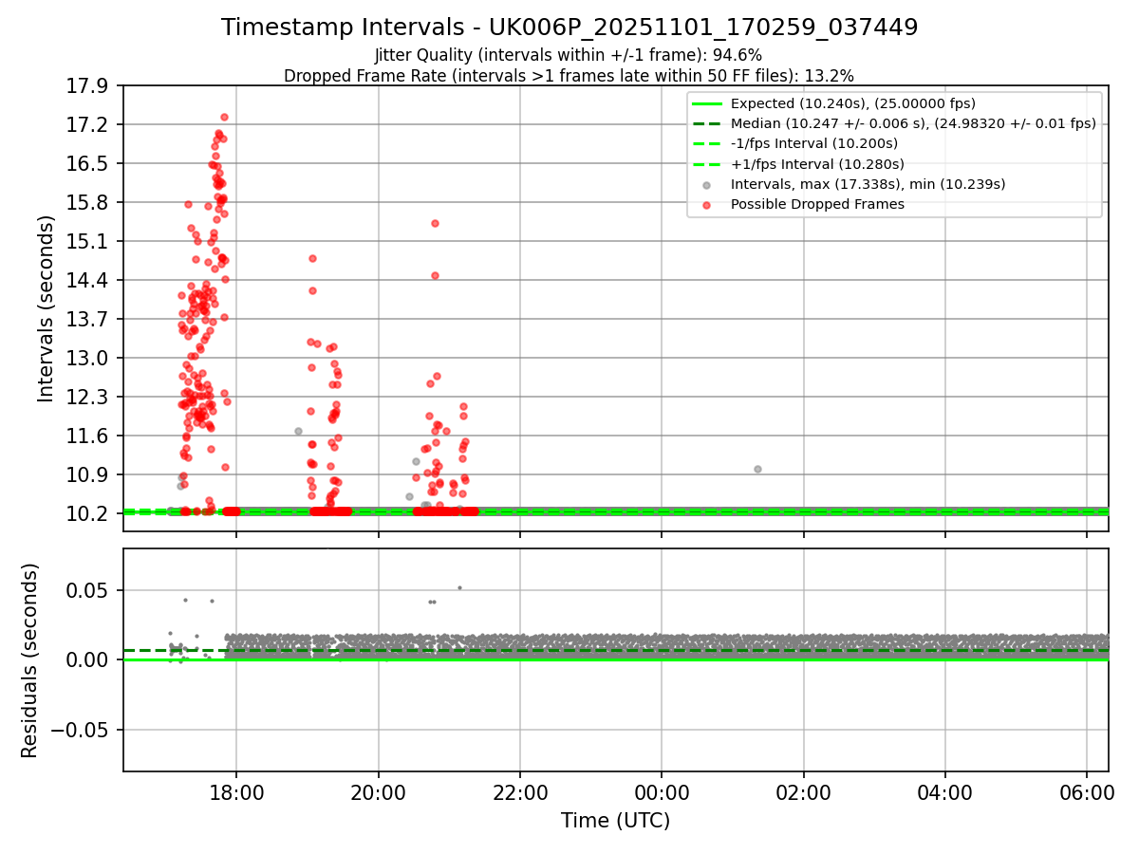This screenshot has width=1139, height=854.
Task: Select the Dropped Frame Rate 13.2% subtitle
Action: [x=569, y=76]
